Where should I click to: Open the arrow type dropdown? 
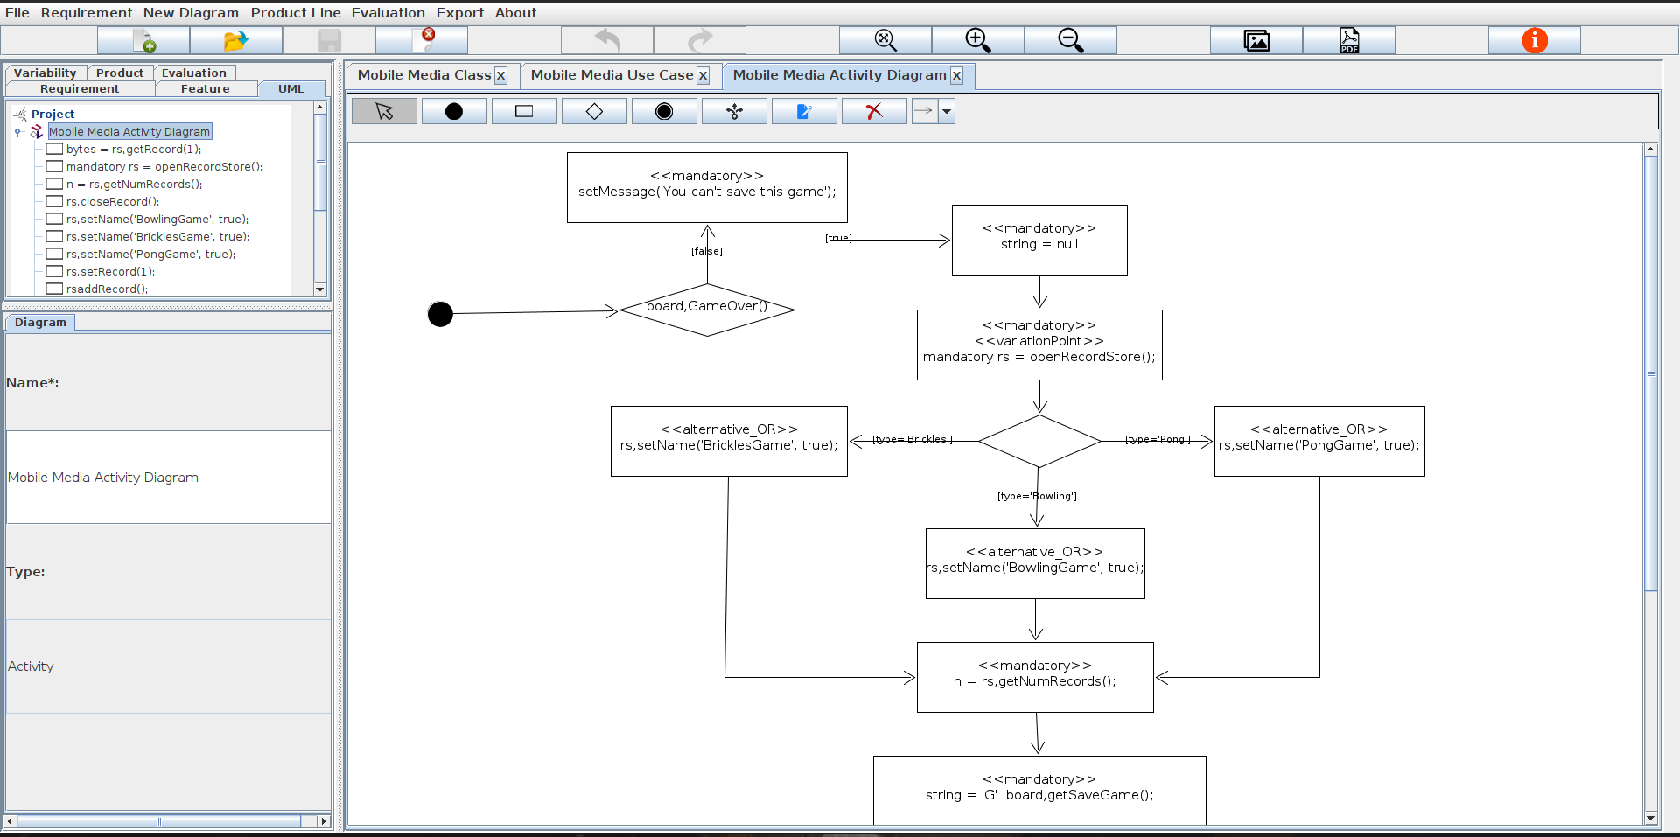coord(947,111)
